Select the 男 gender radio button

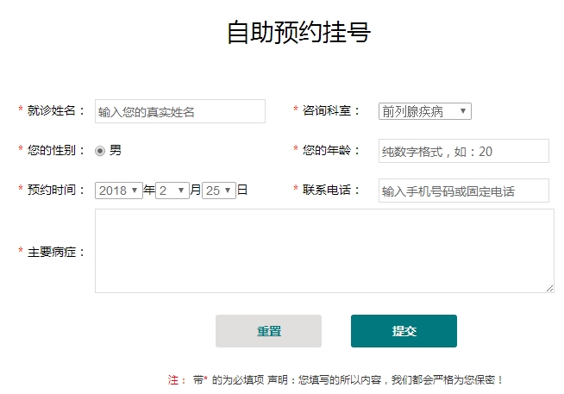100,151
